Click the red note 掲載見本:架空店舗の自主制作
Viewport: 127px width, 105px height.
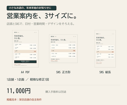click(x=24, y=99)
